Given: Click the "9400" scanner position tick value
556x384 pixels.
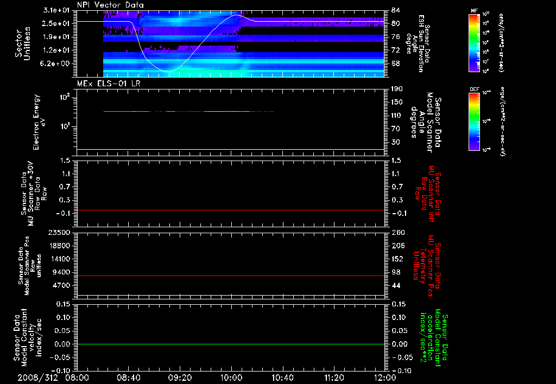Looking at the screenshot, I should (x=61, y=272).
